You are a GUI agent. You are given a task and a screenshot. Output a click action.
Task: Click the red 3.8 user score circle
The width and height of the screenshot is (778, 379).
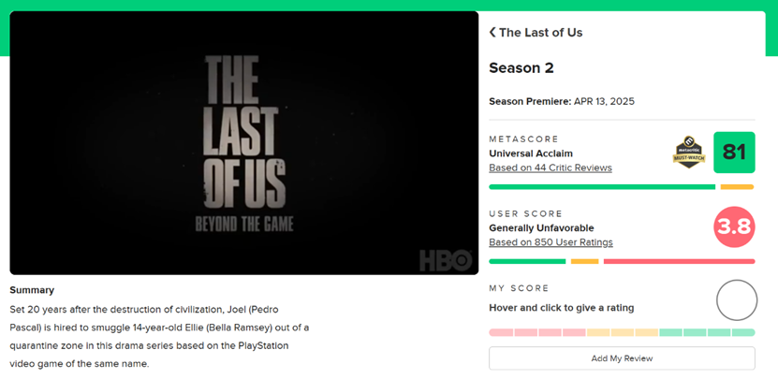tap(734, 227)
